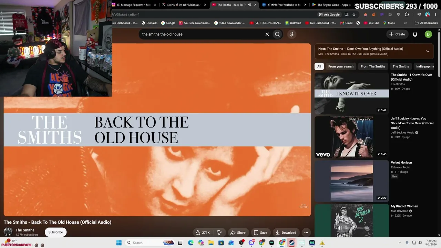Dislike the Smiths video

(219, 232)
